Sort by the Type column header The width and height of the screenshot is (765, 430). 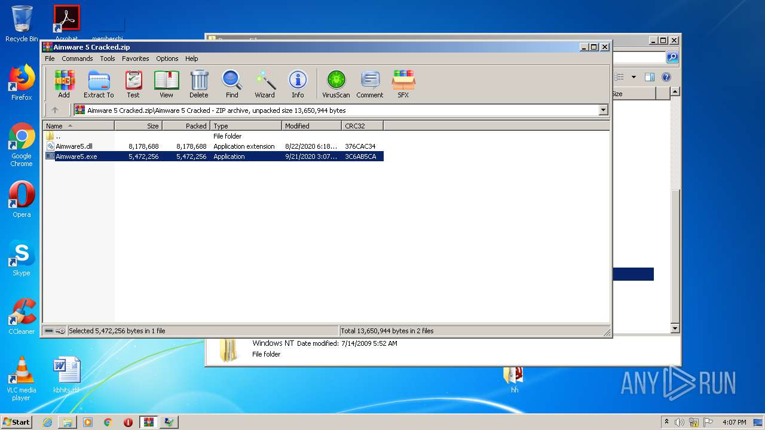point(246,126)
